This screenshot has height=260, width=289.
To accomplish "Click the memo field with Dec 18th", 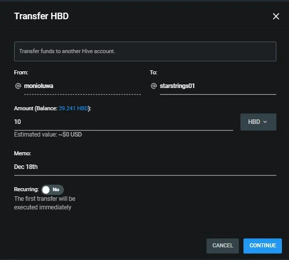I will tap(145, 167).
